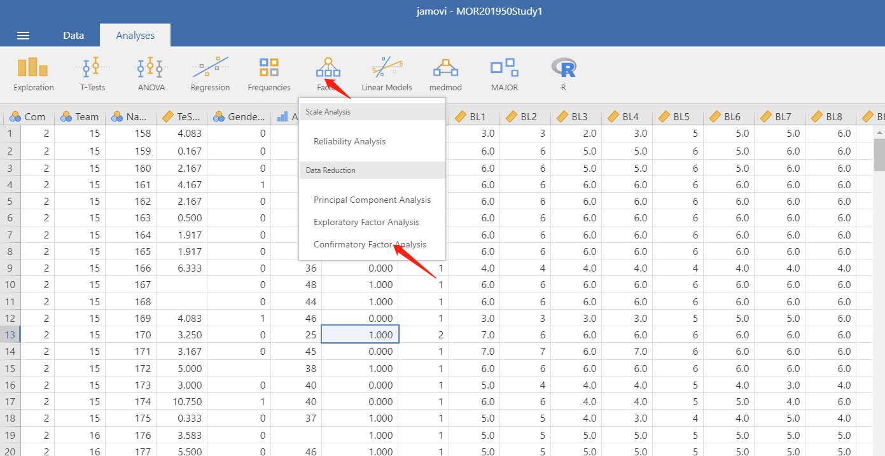Select the Team column header
This screenshot has height=456, width=885.
[x=80, y=116]
